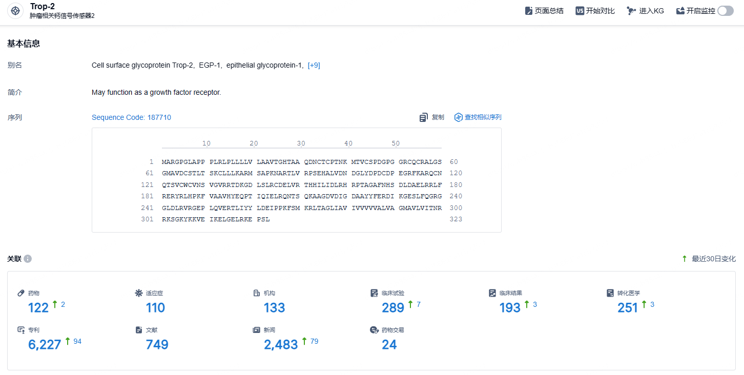
Task: Open clinical trials count 289
Action: point(393,307)
